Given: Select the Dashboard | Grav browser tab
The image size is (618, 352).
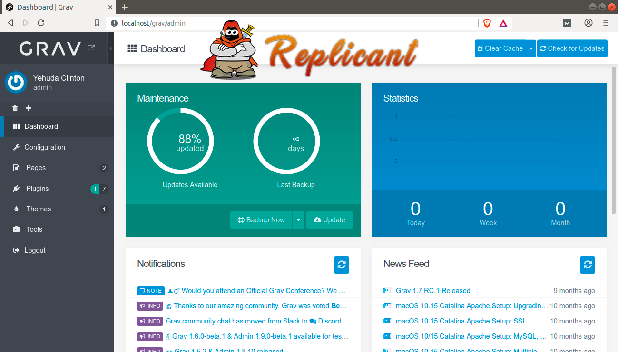Looking at the screenshot, I should (59, 7).
